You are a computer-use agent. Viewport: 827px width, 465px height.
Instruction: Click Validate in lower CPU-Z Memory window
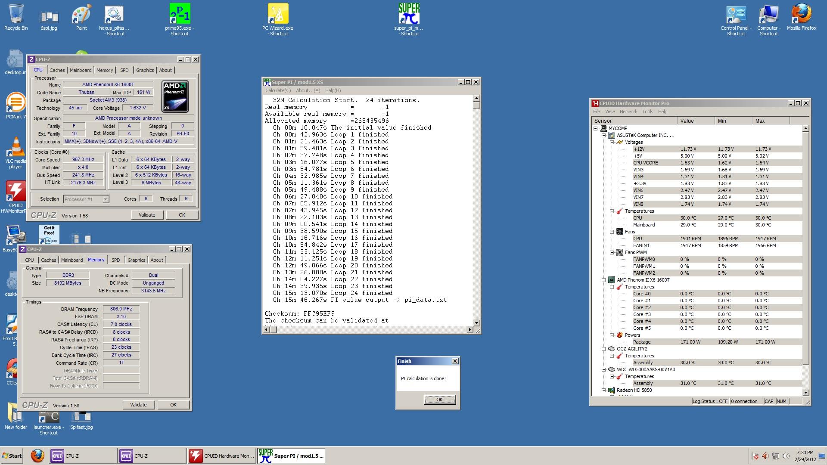coord(138,405)
